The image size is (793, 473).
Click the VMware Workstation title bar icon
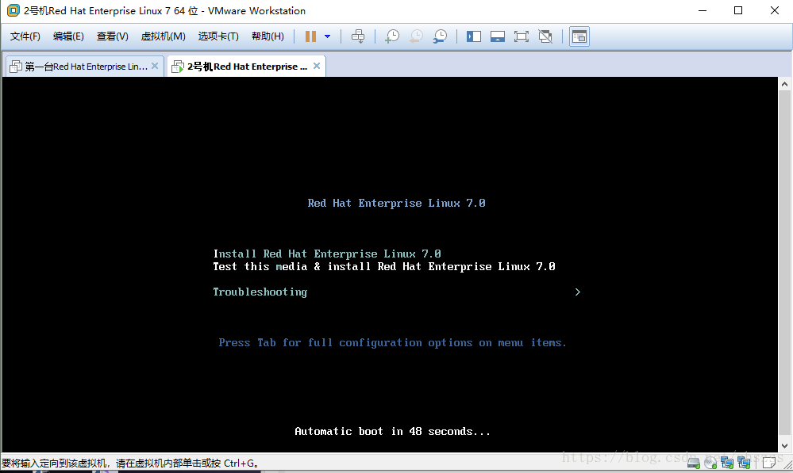pyautogui.click(x=13, y=10)
